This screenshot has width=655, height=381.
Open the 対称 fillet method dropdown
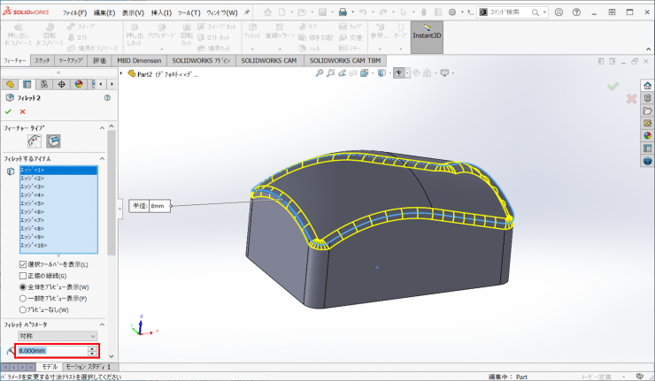[x=58, y=336]
